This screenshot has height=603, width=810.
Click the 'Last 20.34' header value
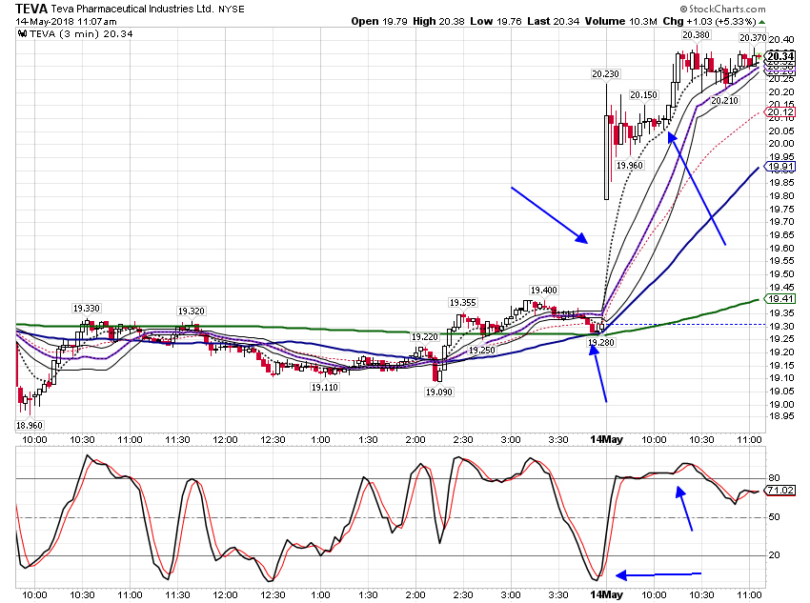pyautogui.click(x=554, y=21)
